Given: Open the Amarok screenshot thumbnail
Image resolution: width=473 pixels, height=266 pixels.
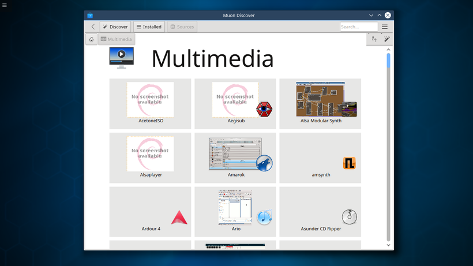Looking at the screenshot, I should [235, 154].
